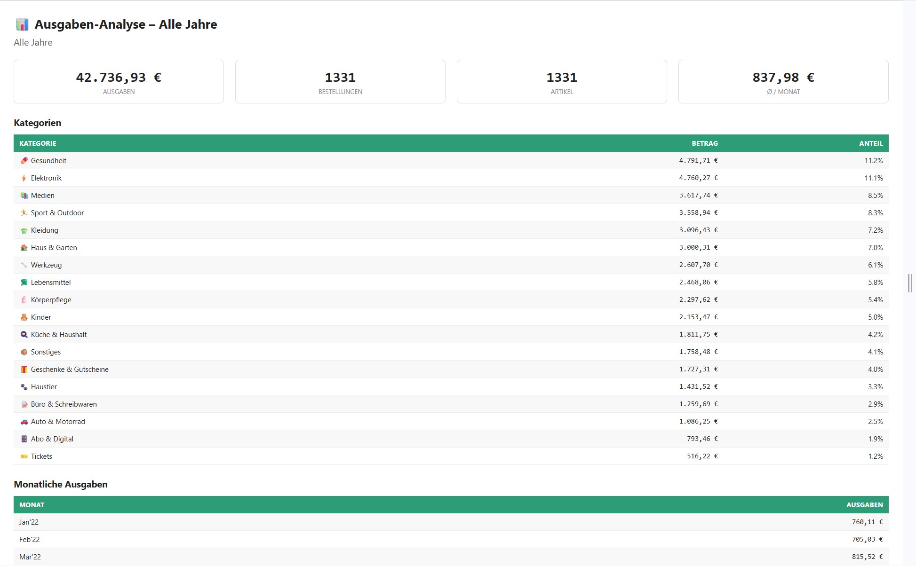The image size is (916, 566).
Task: Click the Monatliche Ausgaben section heading
Action: [x=61, y=484]
